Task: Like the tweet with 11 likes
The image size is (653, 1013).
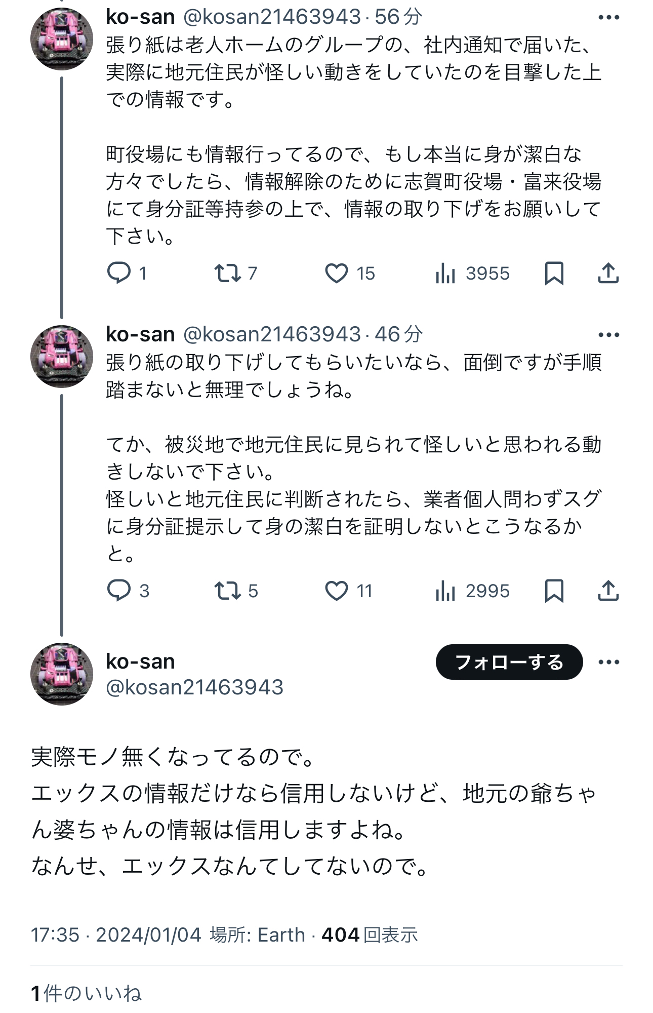Action: (337, 591)
